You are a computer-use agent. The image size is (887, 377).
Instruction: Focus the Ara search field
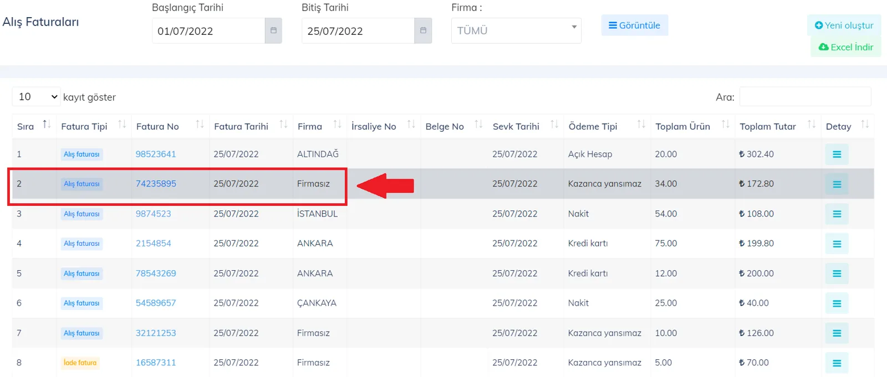pyautogui.click(x=805, y=97)
